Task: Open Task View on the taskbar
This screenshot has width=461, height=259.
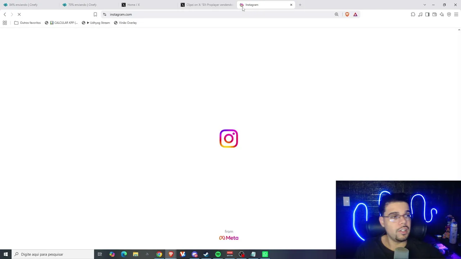Action: click(x=100, y=254)
